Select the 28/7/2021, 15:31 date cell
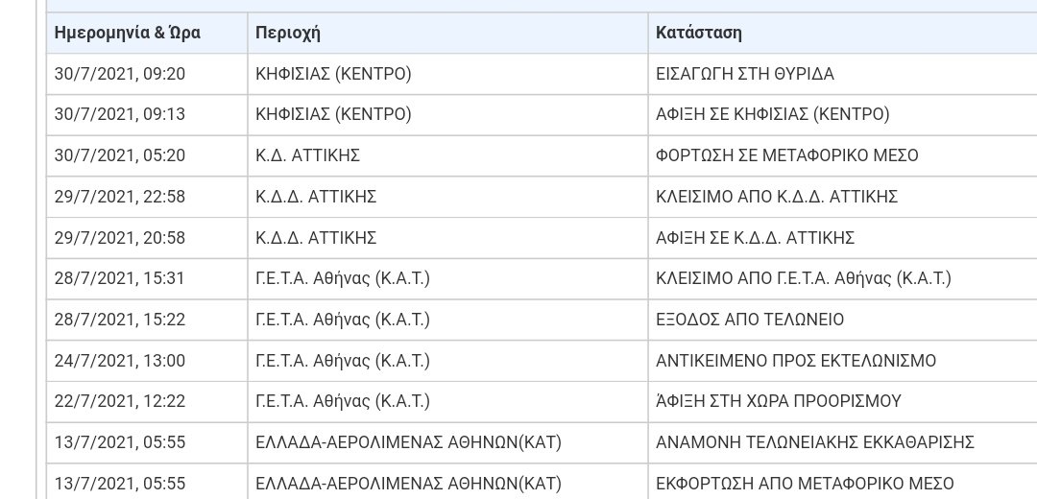The width and height of the screenshot is (1037, 499). click(147, 279)
